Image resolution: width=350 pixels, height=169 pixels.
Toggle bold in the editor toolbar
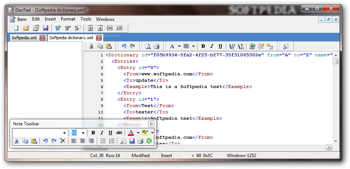pyautogui.click(x=203, y=46)
